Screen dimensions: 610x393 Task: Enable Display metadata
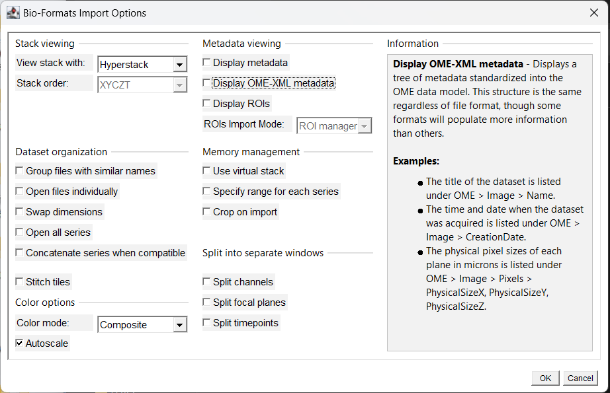[206, 62]
